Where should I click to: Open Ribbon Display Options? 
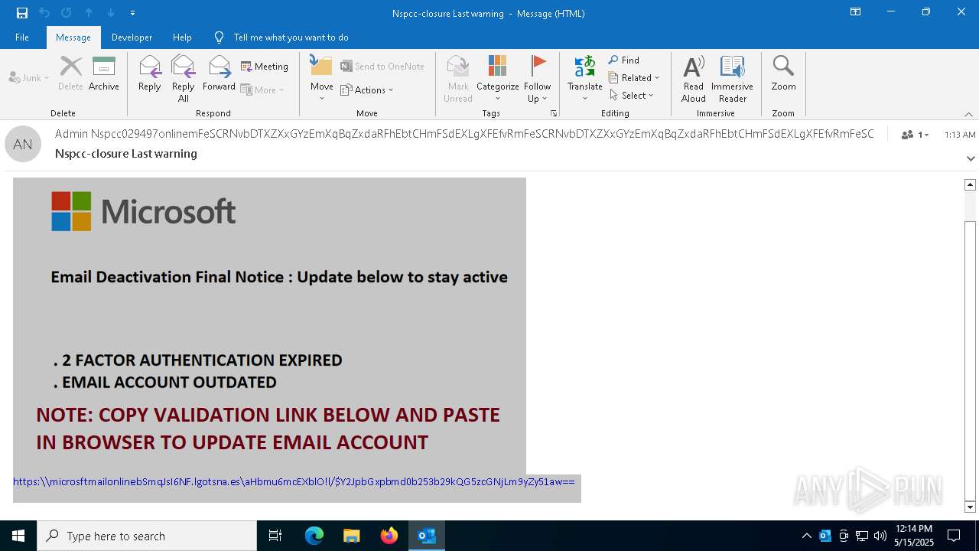click(x=856, y=12)
